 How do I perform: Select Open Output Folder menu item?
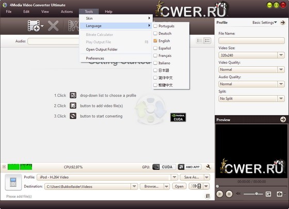(x=116, y=49)
